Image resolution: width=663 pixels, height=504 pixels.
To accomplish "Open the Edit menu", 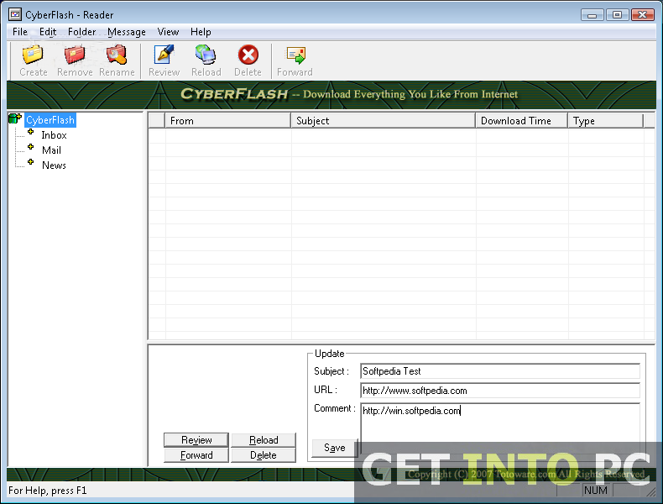I will click(x=48, y=32).
